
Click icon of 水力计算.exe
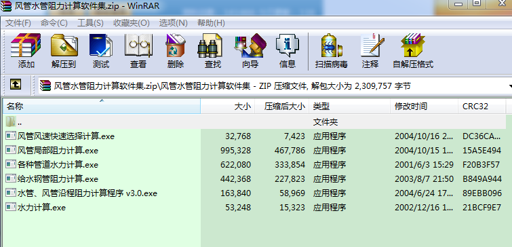click(x=11, y=207)
